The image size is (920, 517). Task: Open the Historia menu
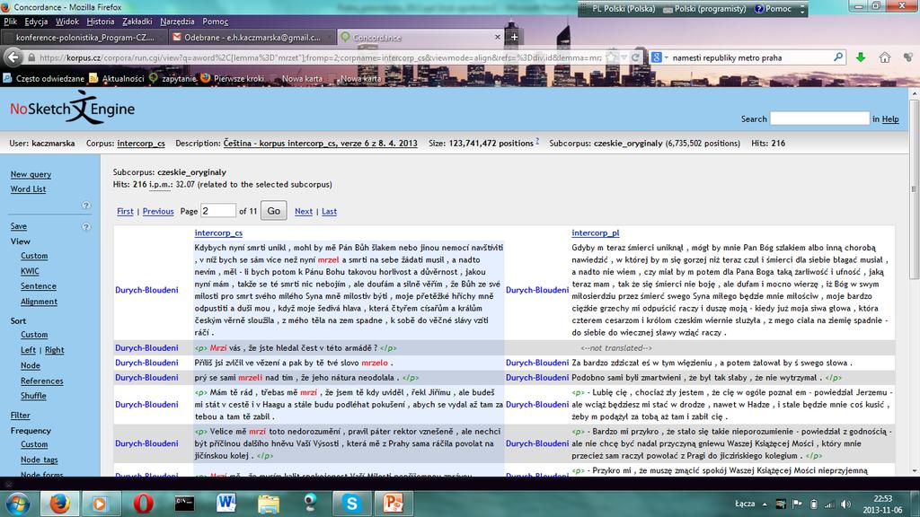tap(101, 22)
